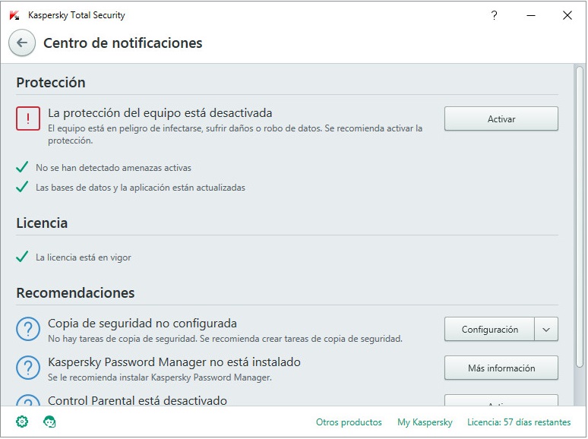Close the Kaspersky Total Security window
588x439 pixels.
pyautogui.click(x=567, y=15)
